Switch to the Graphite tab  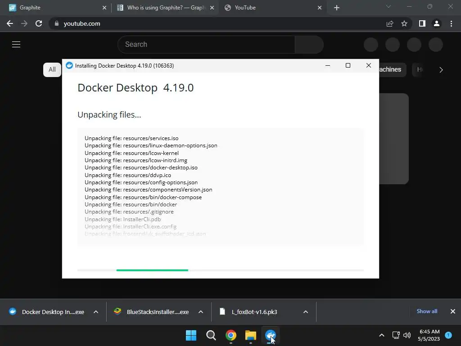pyautogui.click(x=56, y=8)
